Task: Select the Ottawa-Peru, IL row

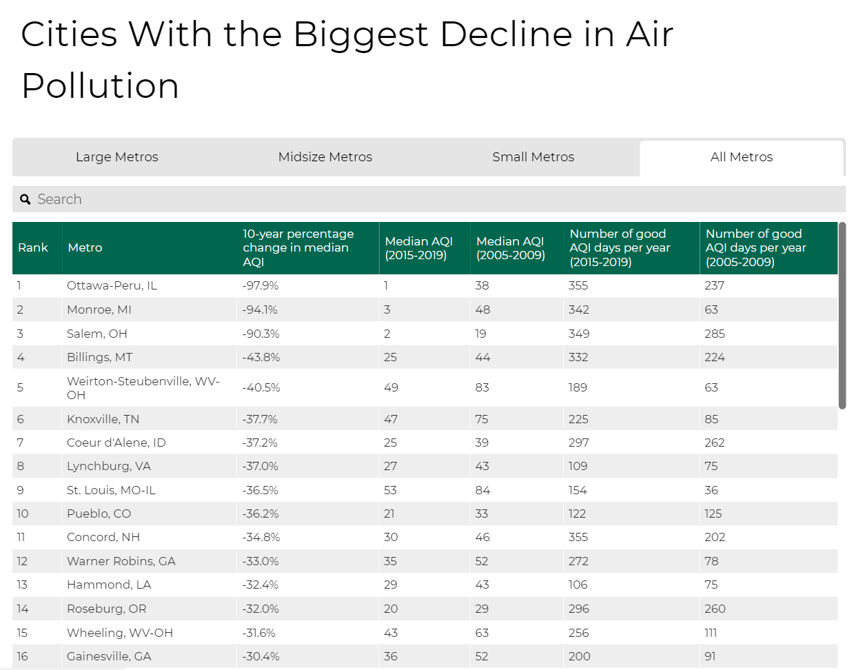Action: click(x=112, y=285)
